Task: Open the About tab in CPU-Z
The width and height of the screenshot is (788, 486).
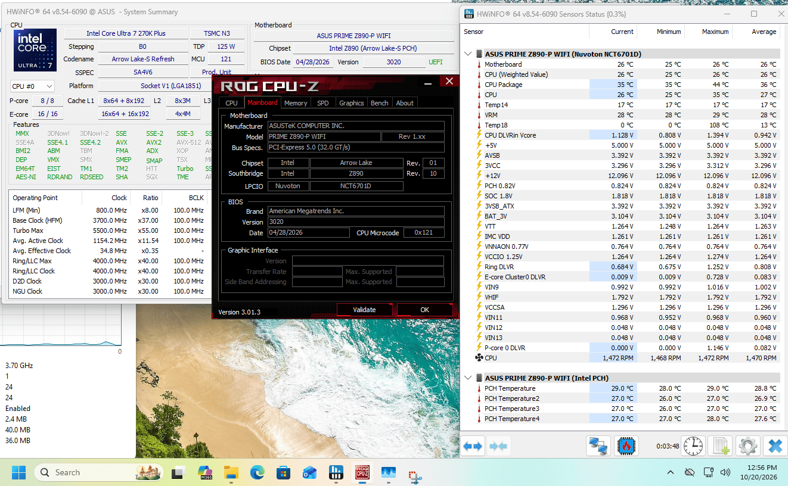Action: 405,103
